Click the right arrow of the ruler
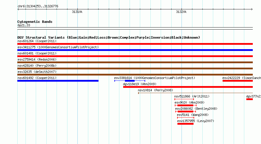 coord(252,9)
